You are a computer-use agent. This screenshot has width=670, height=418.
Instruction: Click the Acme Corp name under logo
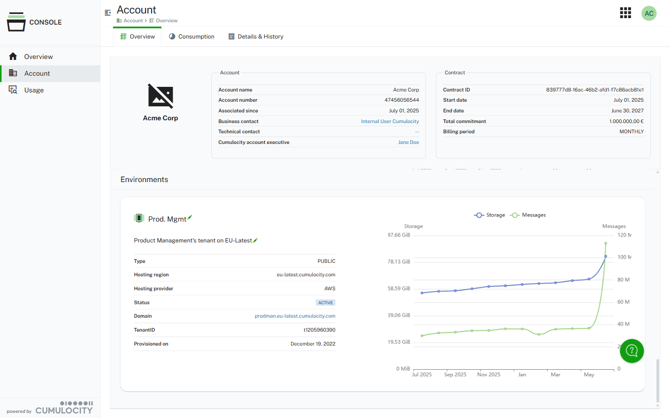tap(161, 118)
